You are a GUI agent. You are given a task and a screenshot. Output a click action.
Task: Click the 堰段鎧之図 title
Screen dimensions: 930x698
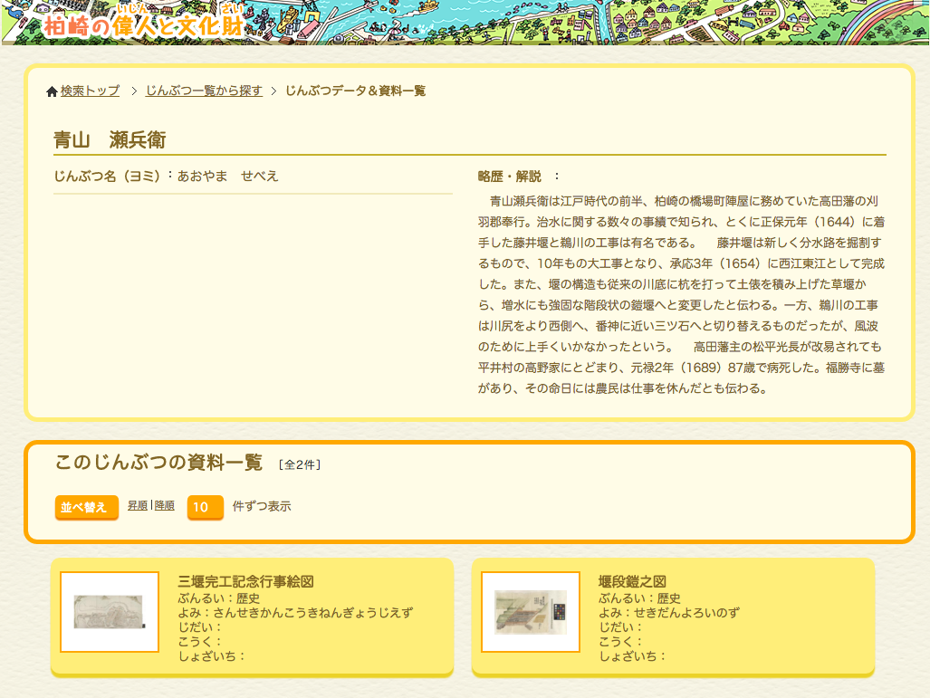[x=632, y=581]
